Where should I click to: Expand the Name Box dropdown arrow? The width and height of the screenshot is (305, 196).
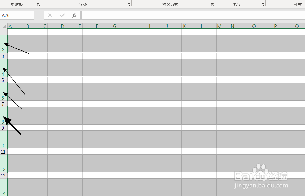tap(31, 15)
